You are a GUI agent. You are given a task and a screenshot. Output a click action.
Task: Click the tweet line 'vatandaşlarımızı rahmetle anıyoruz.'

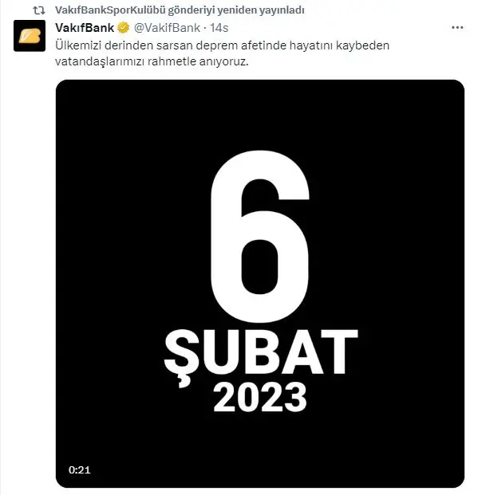click(152, 61)
